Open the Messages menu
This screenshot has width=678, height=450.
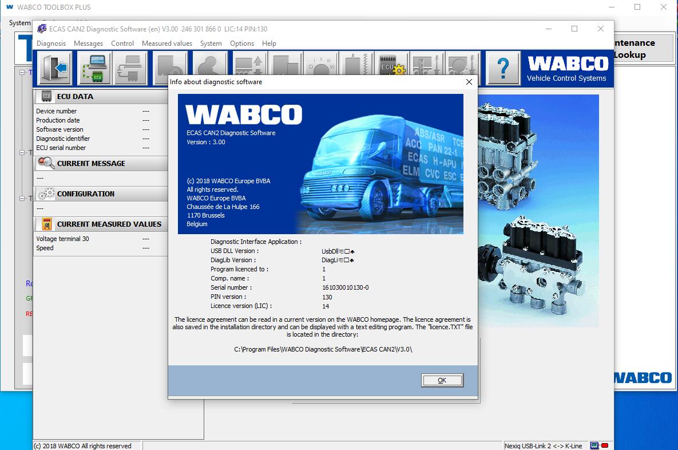[x=88, y=44]
